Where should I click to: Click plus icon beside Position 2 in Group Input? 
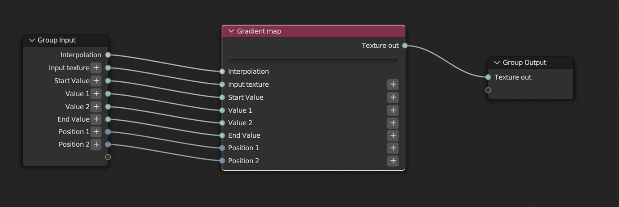click(96, 144)
